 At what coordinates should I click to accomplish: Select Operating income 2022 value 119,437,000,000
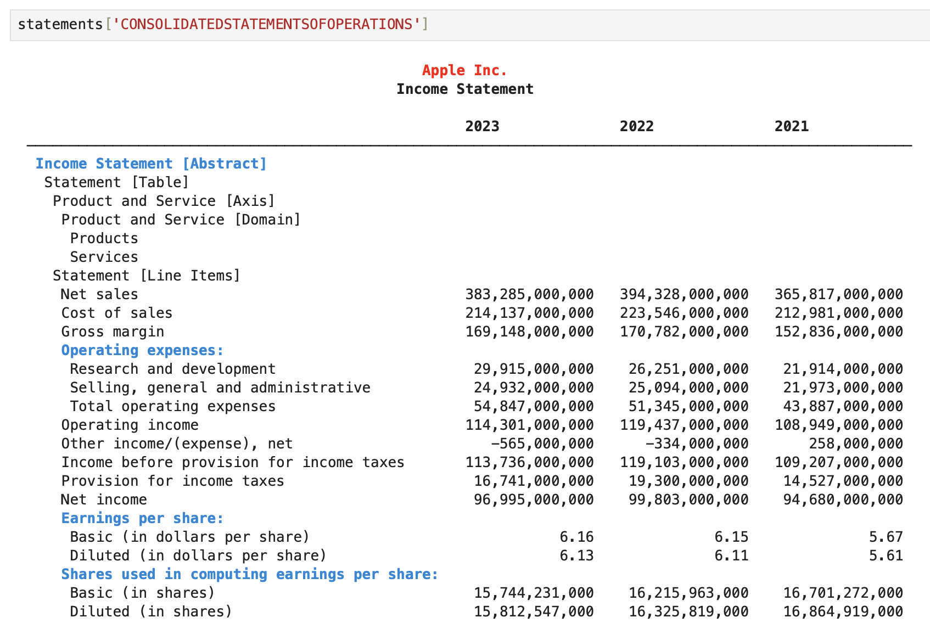pos(684,425)
